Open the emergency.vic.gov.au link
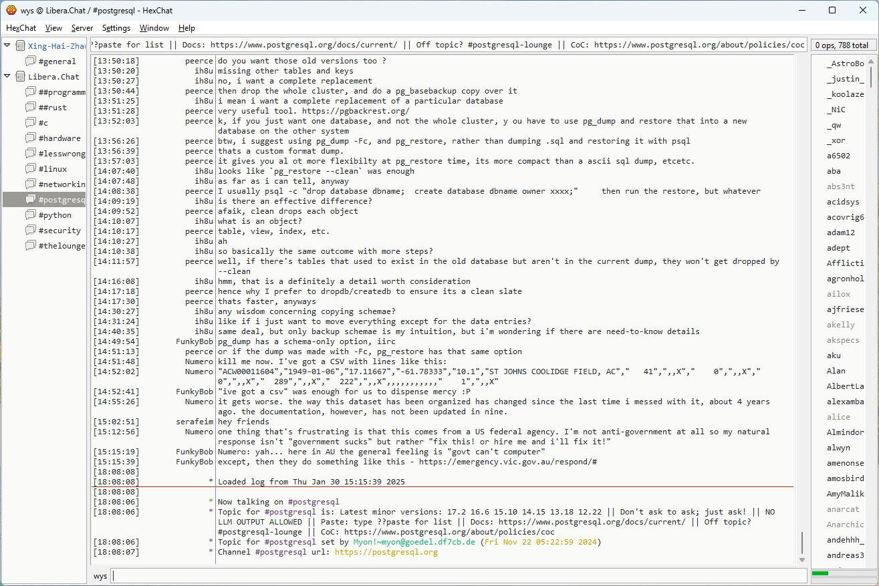 [x=508, y=462]
